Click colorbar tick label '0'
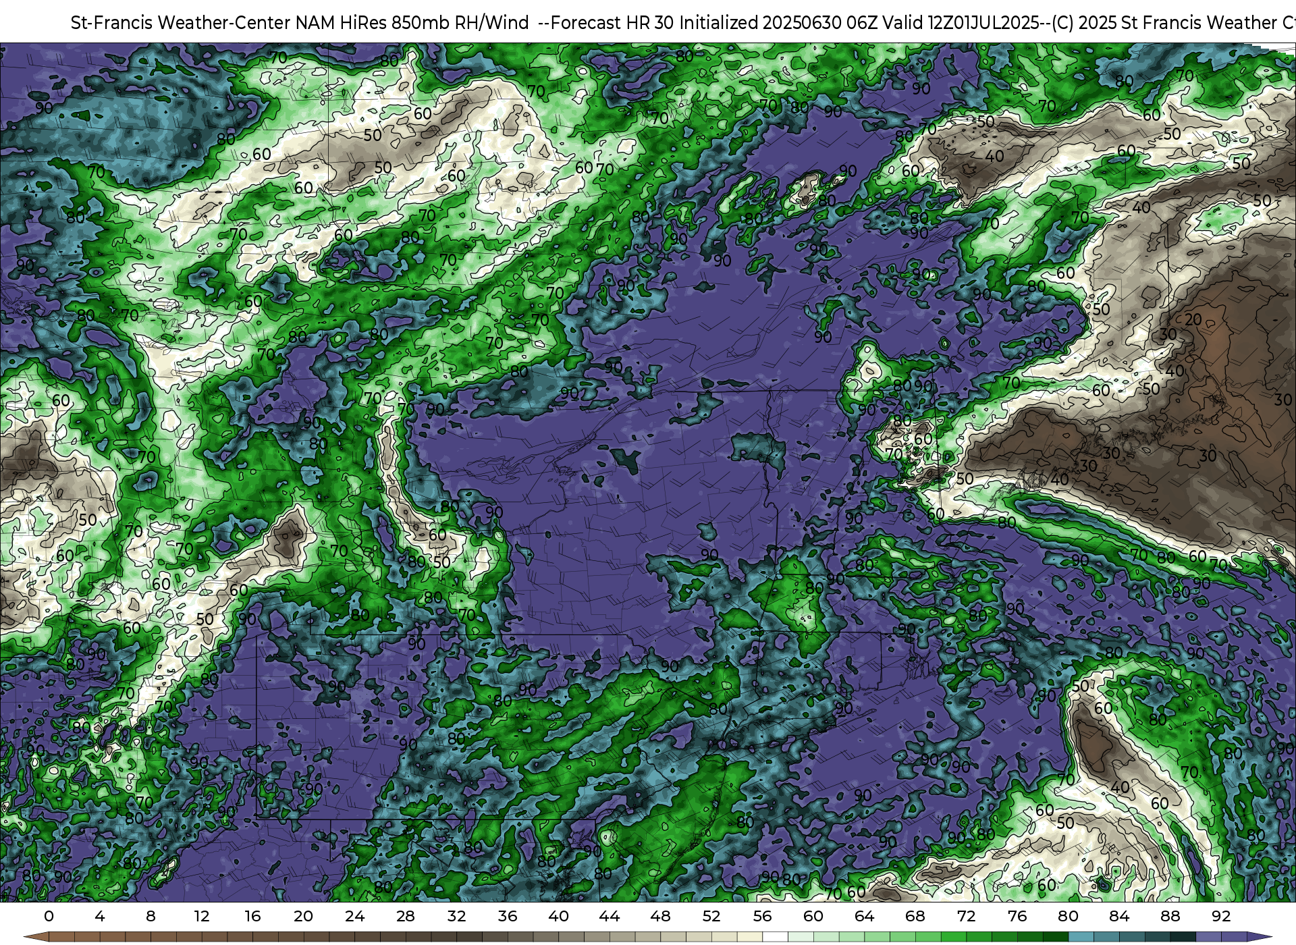 click(x=49, y=916)
